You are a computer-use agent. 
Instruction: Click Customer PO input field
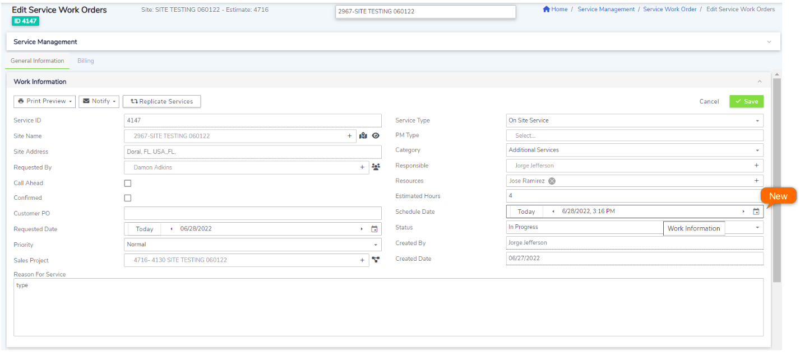tap(252, 213)
